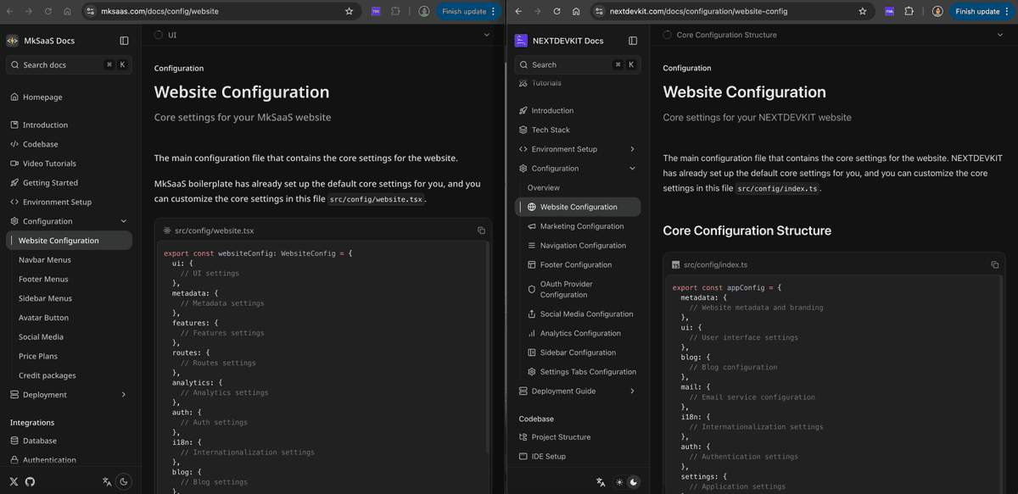Image resolution: width=1018 pixels, height=494 pixels.
Task: Expand the MkSaaS Deployment section chevron
Action: tap(124, 395)
